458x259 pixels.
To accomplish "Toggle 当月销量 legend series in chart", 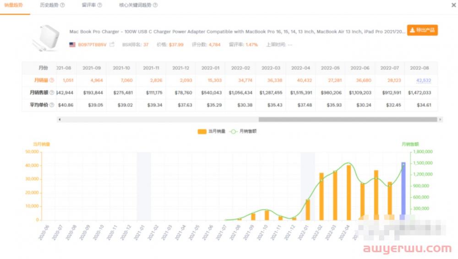I will [211, 131].
